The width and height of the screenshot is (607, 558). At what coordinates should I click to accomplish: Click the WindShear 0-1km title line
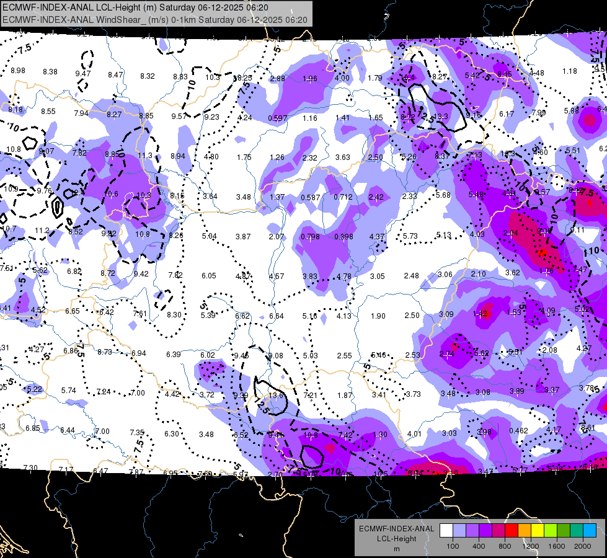(x=155, y=20)
